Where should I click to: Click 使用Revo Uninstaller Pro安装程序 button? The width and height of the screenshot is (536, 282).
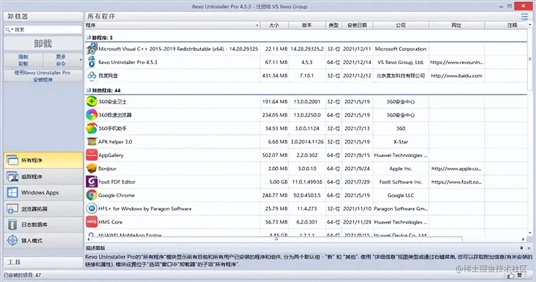coord(43,76)
